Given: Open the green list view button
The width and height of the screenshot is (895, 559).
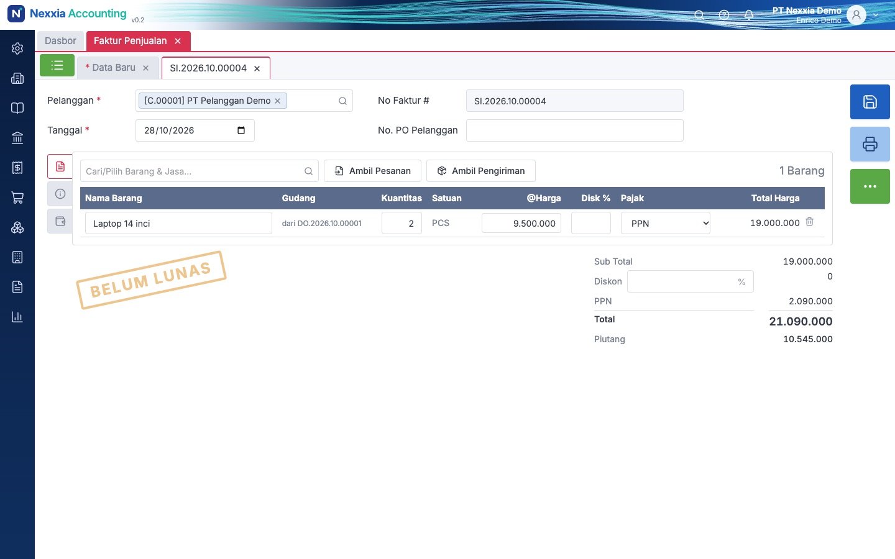Looking at the screenshot, I should tap(57, 65).
